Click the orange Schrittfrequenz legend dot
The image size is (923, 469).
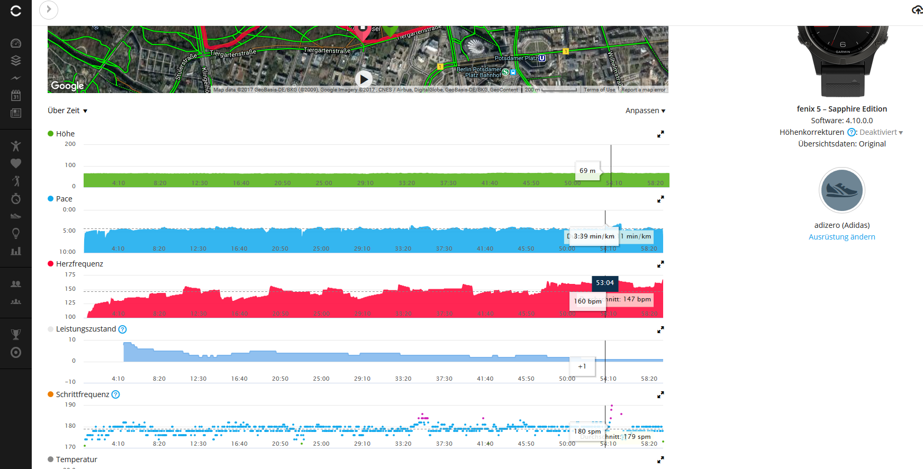[51, 394]
